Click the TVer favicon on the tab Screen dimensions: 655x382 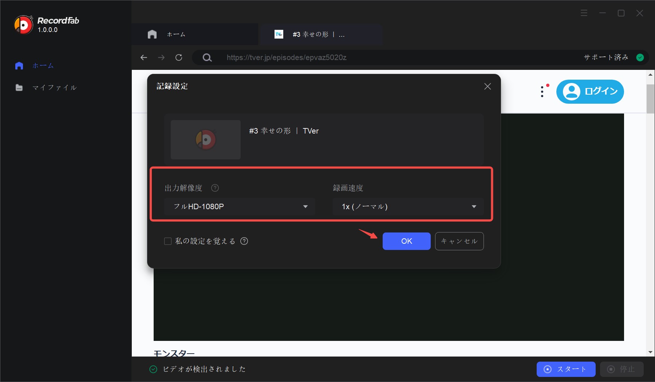click(279, 34)
